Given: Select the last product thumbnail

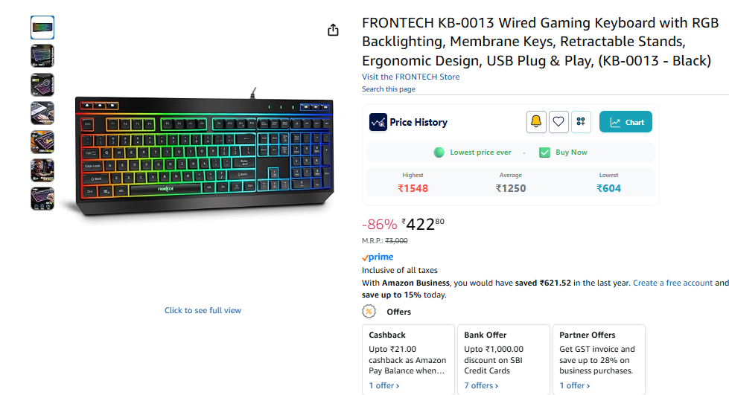Looking at the screenshot, I should coord(42,199).
